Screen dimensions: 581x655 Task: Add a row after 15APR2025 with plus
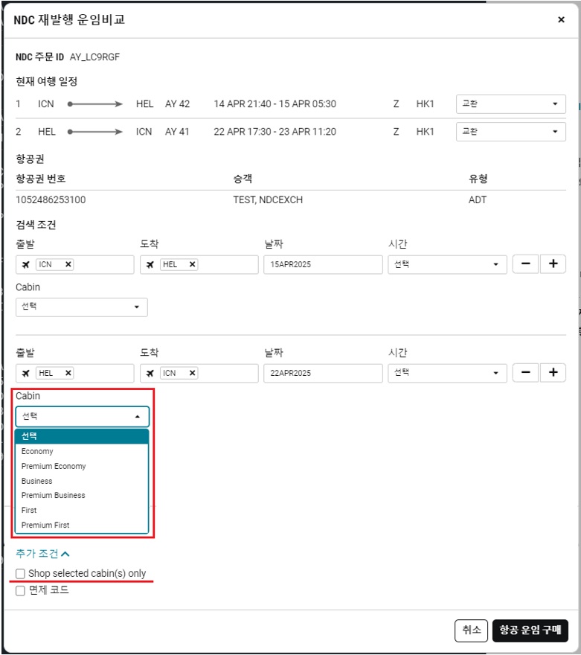[x=553, y=264]
